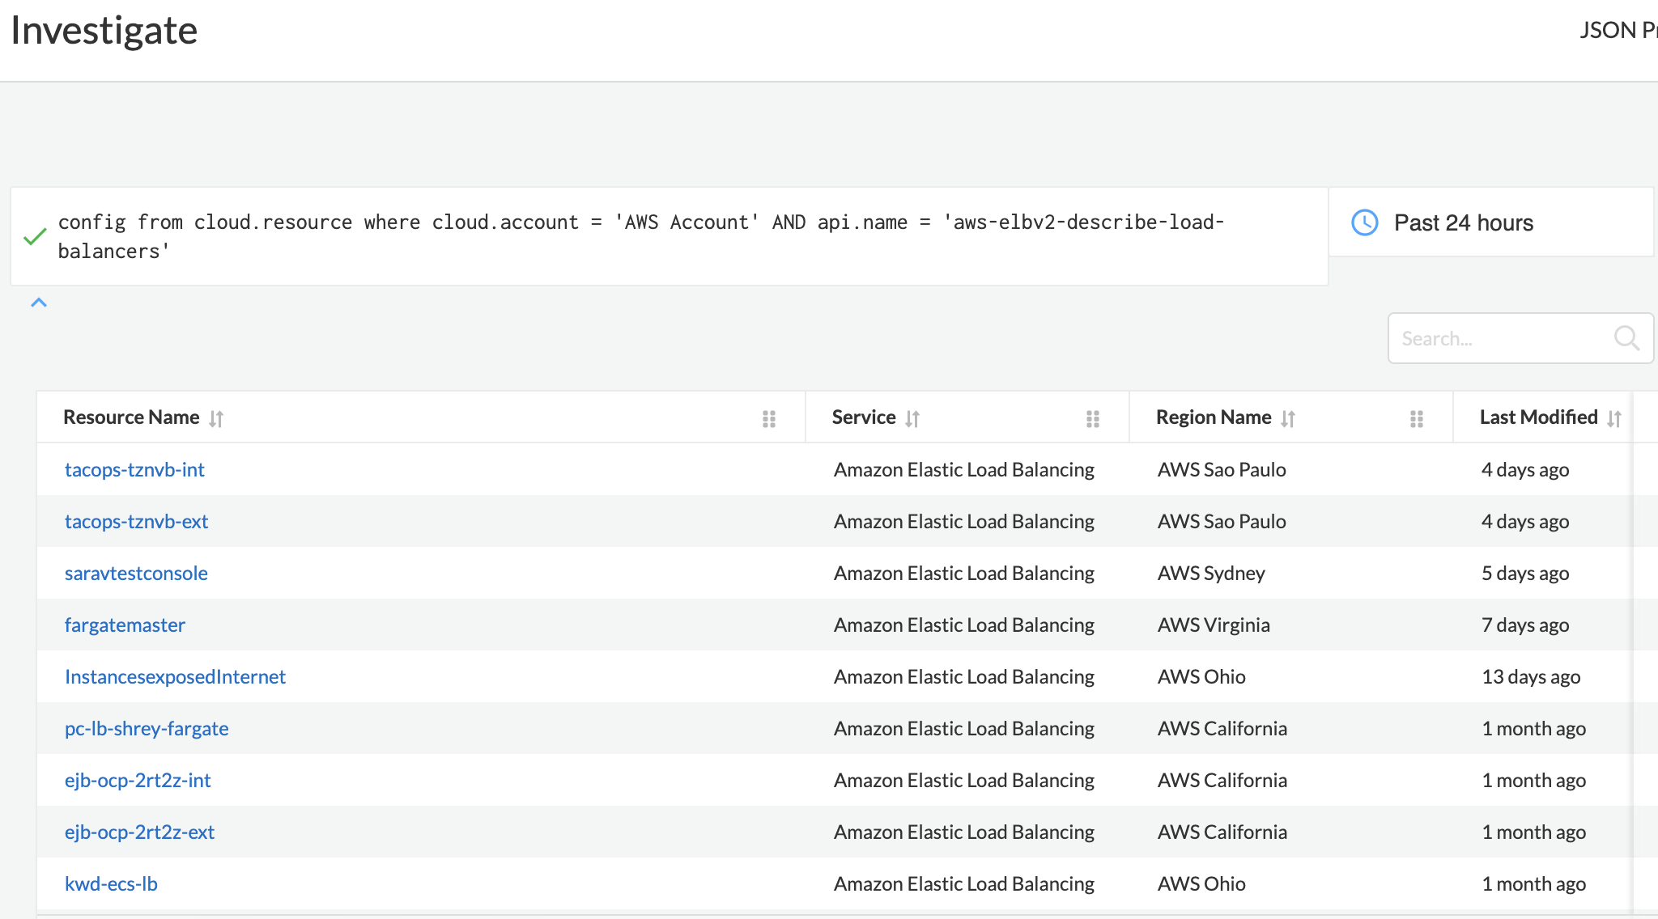Screen dimensions: 1658x919
Task: Open the saravtestconsole resource
Action: click(x=136, y=574)
